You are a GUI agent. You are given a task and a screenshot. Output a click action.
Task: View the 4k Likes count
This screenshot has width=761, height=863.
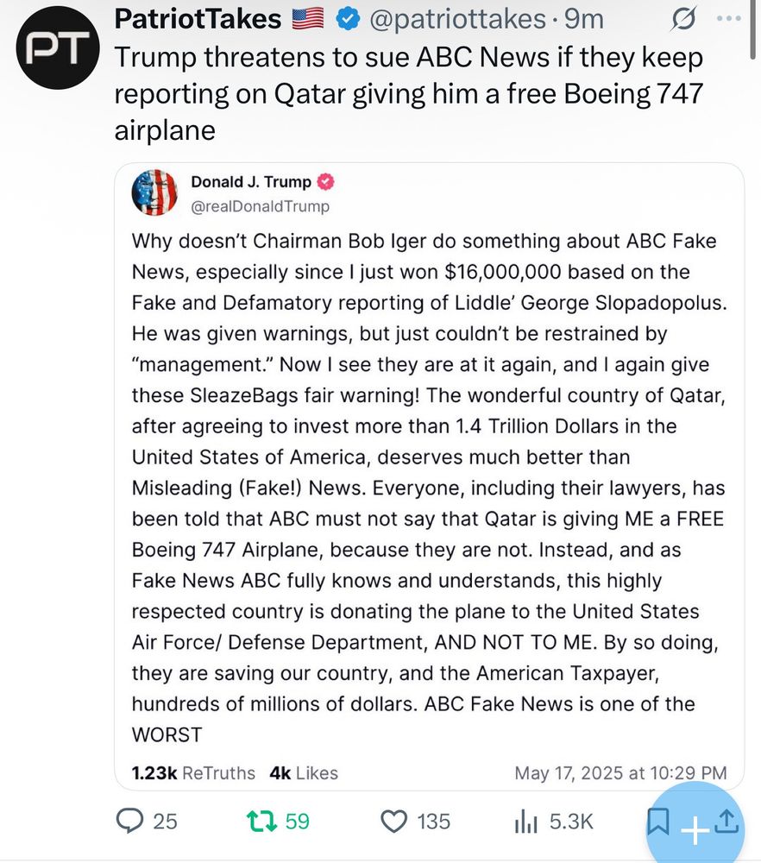(304, 772)
